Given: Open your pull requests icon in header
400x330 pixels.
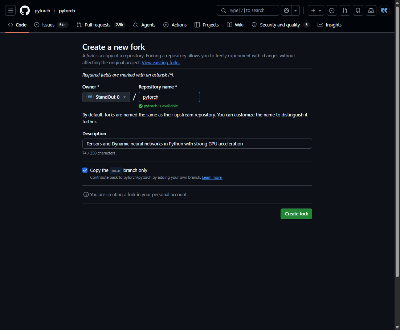Looking at the screenshot, I should pyautogui.click(x=345, y=11).
